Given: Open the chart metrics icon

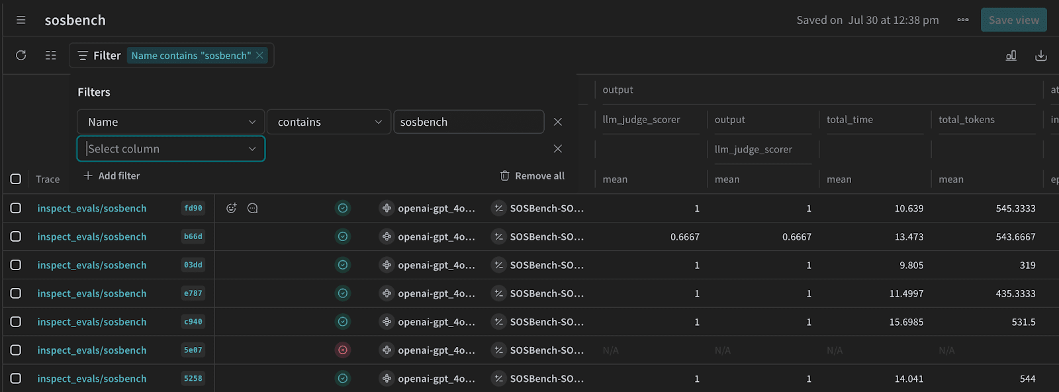Looking at the screenshot, I should pos(1011,56).
